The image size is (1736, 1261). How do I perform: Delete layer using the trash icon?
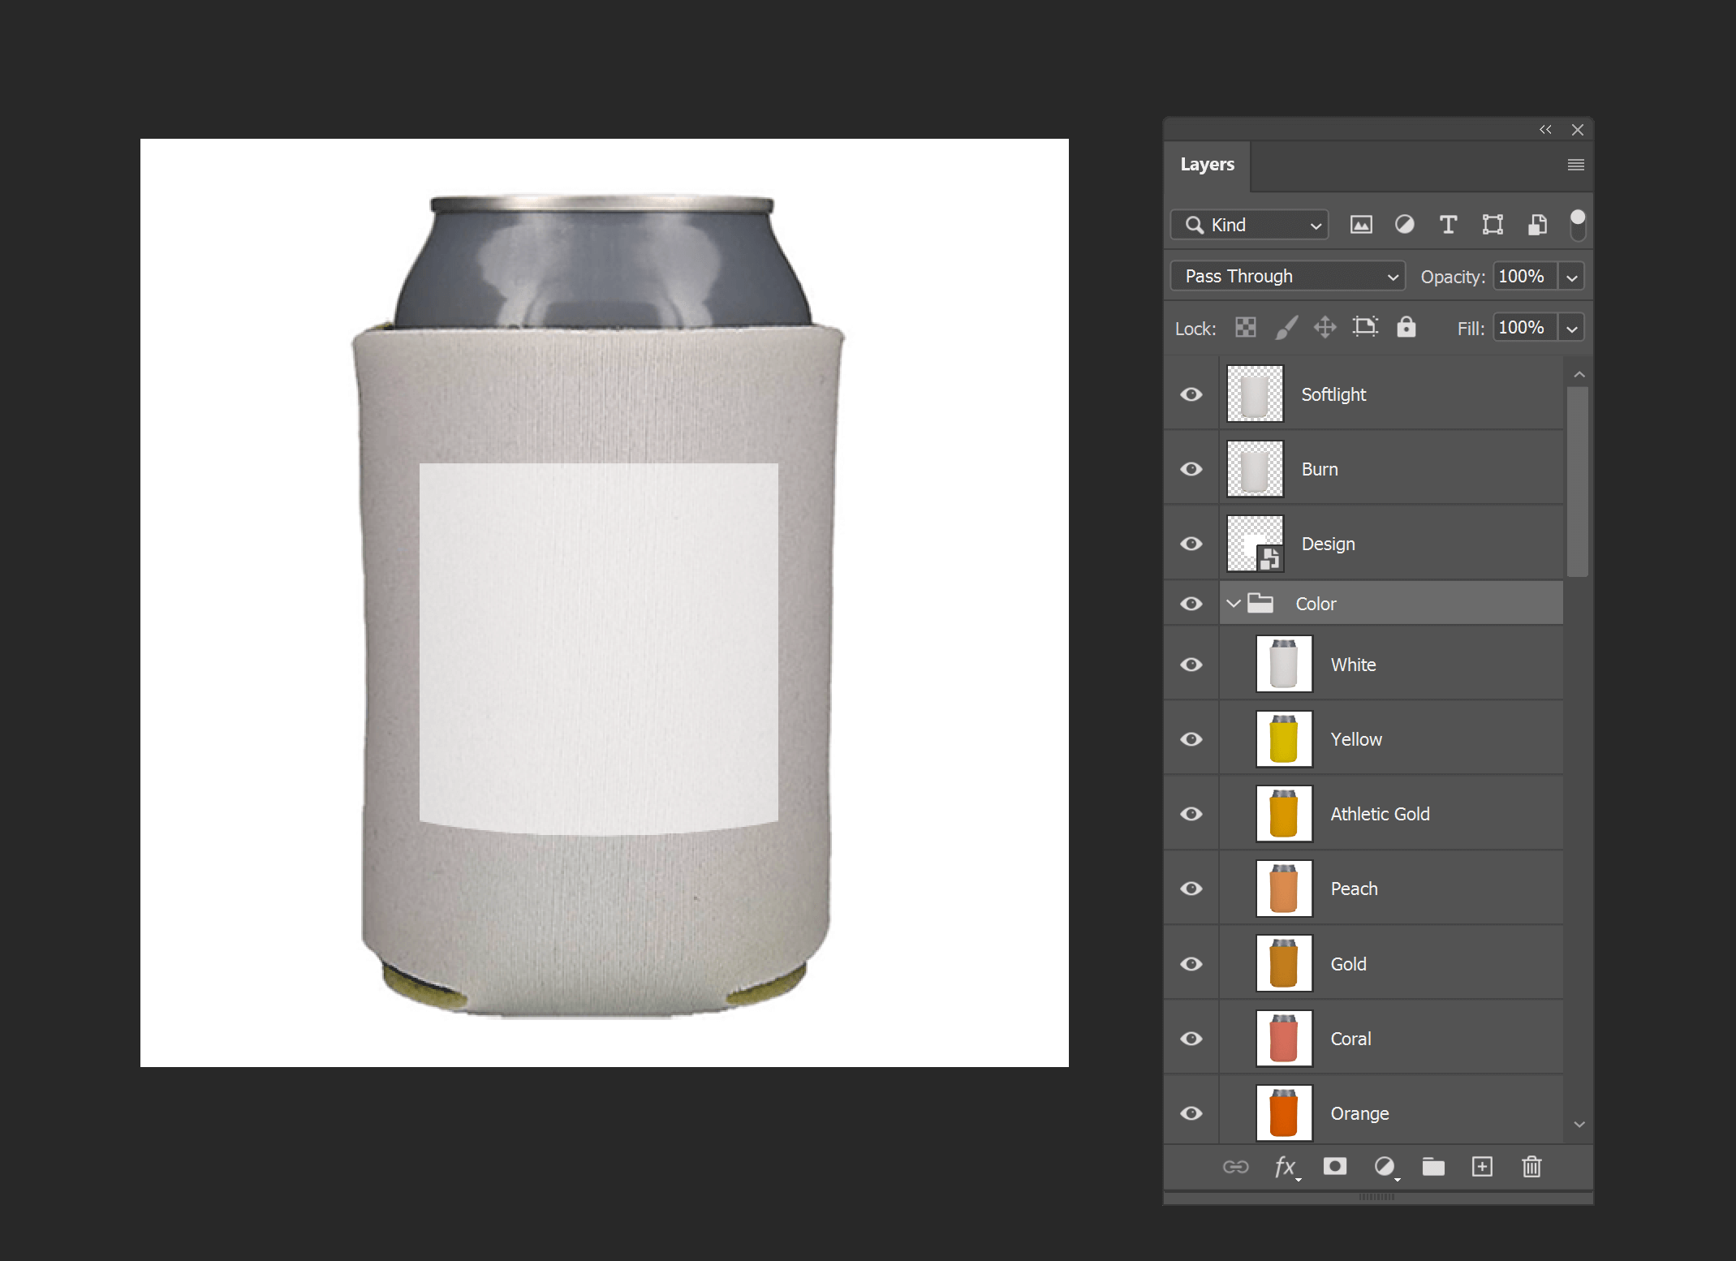(x=1531, y=1167)
